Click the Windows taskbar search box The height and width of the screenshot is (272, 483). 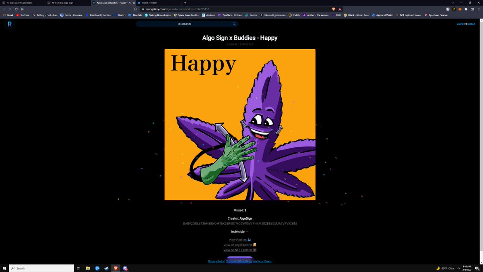tap(41, 268)
